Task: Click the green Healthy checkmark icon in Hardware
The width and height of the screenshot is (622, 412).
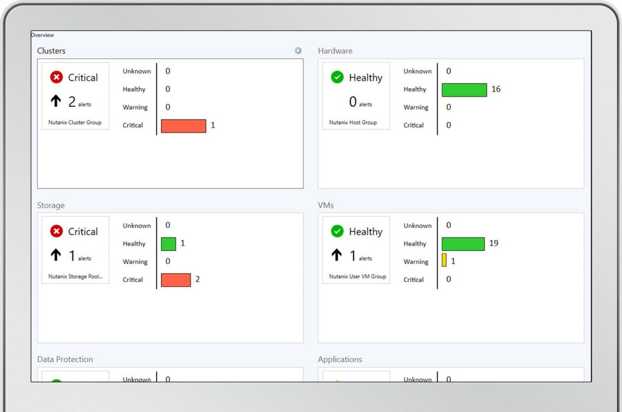Action: [337, 77]
